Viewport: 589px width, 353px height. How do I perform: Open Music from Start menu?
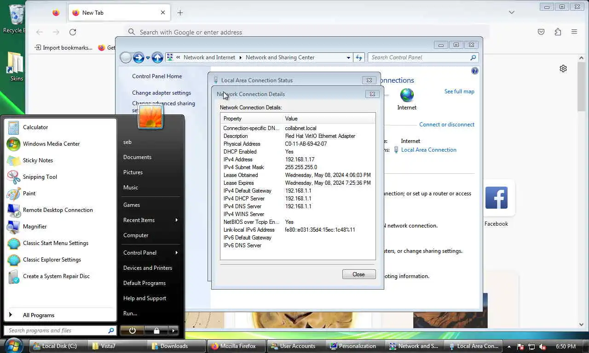[131, 188]
